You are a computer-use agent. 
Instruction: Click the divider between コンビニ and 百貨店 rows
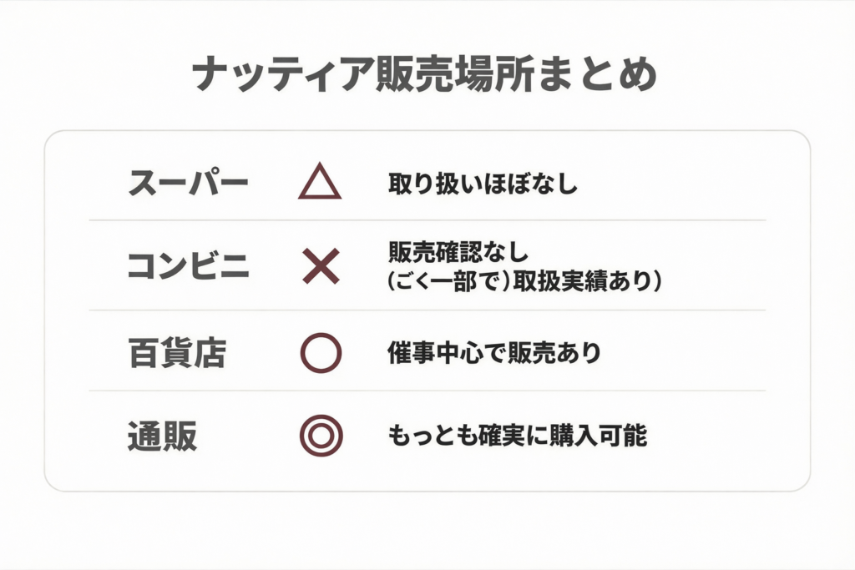tap(427, 310)
